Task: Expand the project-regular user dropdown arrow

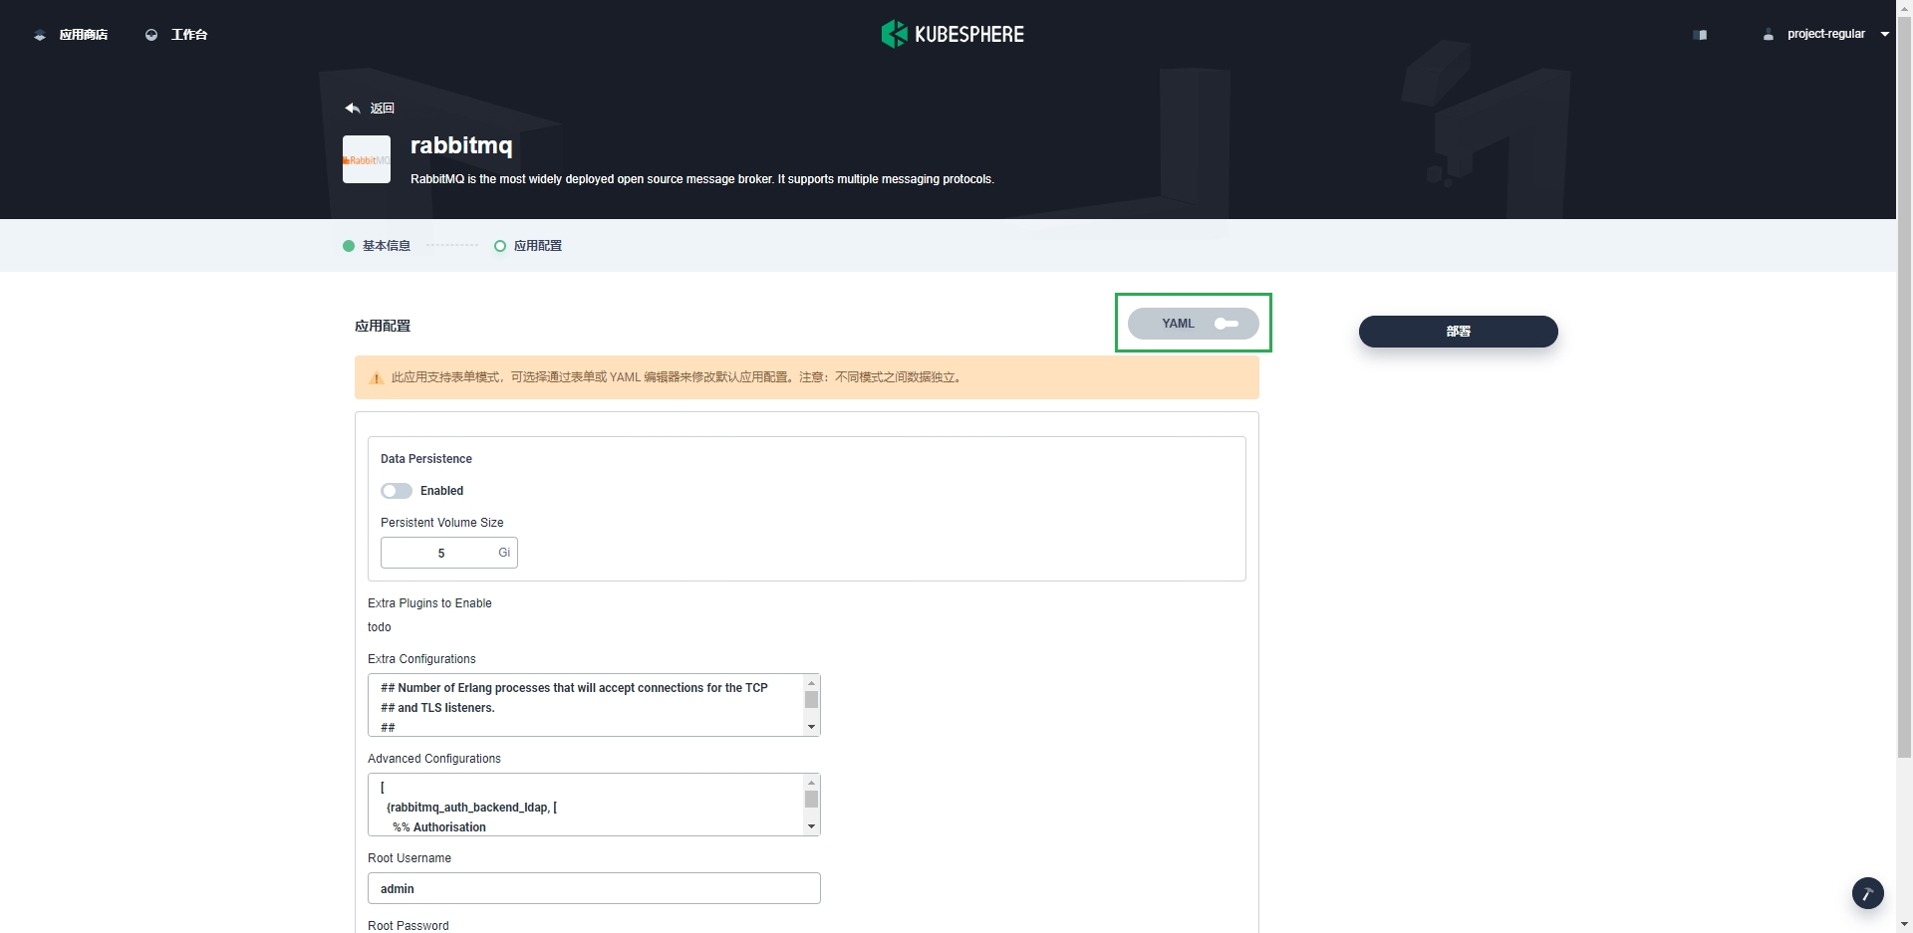Action: click(x=1885, y=34)
